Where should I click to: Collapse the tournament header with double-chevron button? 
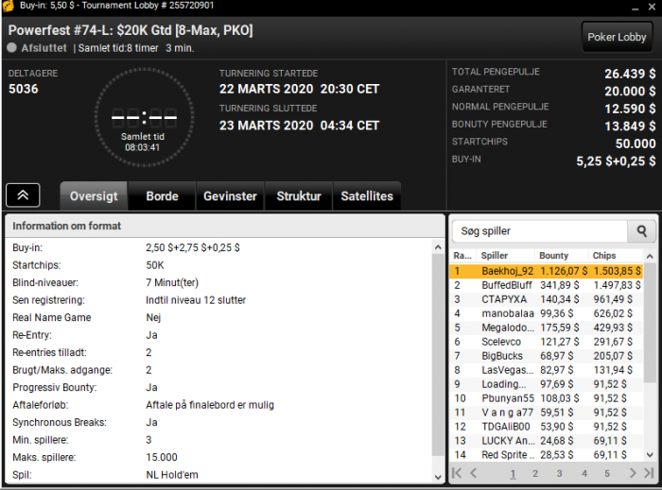(x=23, y=195)
